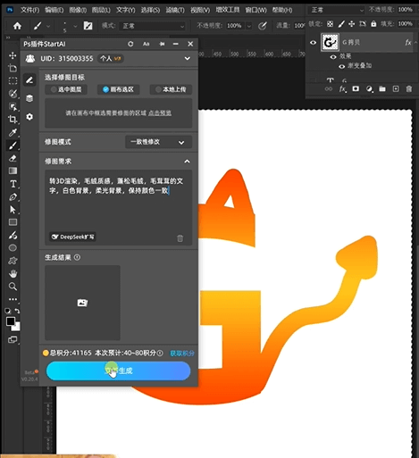The image size is (419, 458).
Task: Open the 编辑(E) menu
Action: tap(54, 10)
